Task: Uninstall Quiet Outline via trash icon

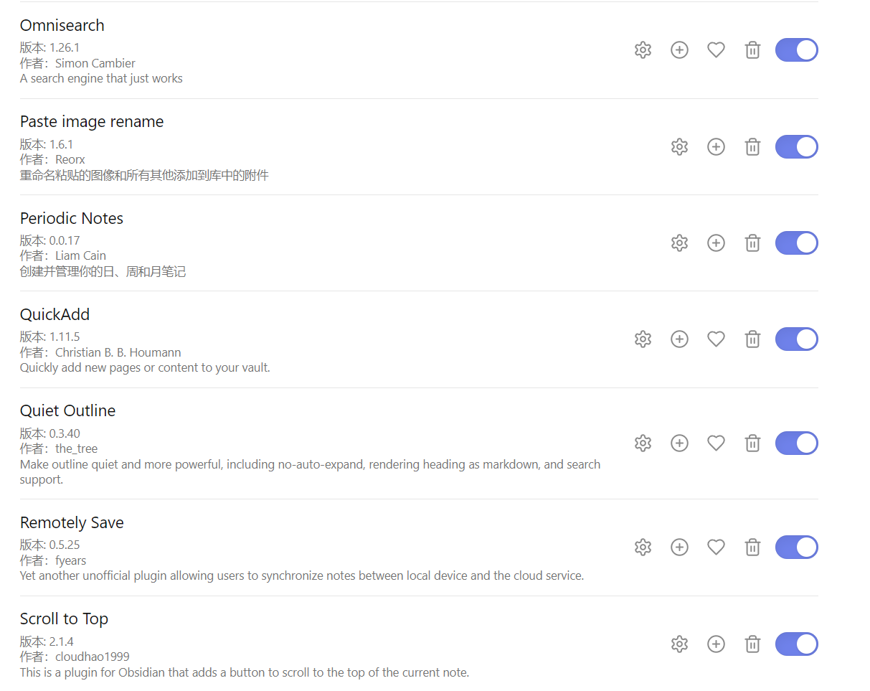Action: tap(752, 443)
